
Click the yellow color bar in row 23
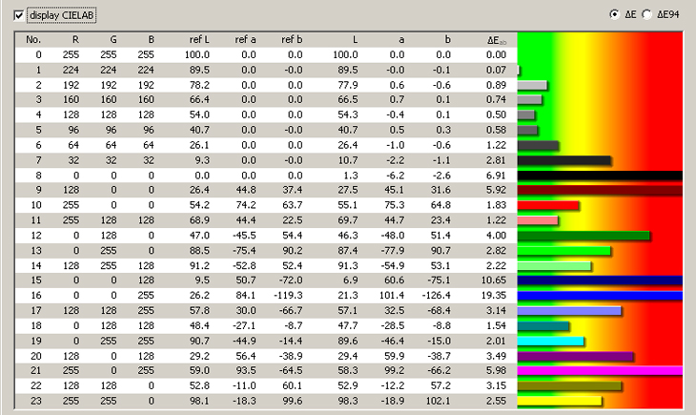coord(559,402)
